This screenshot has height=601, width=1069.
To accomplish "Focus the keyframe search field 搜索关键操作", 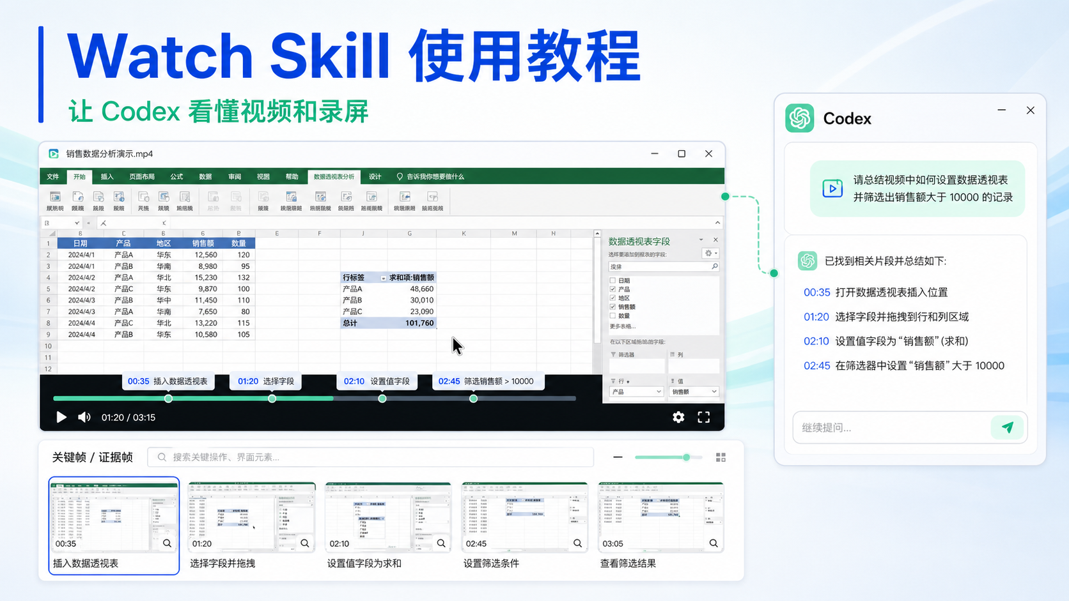I will [371, 457].
